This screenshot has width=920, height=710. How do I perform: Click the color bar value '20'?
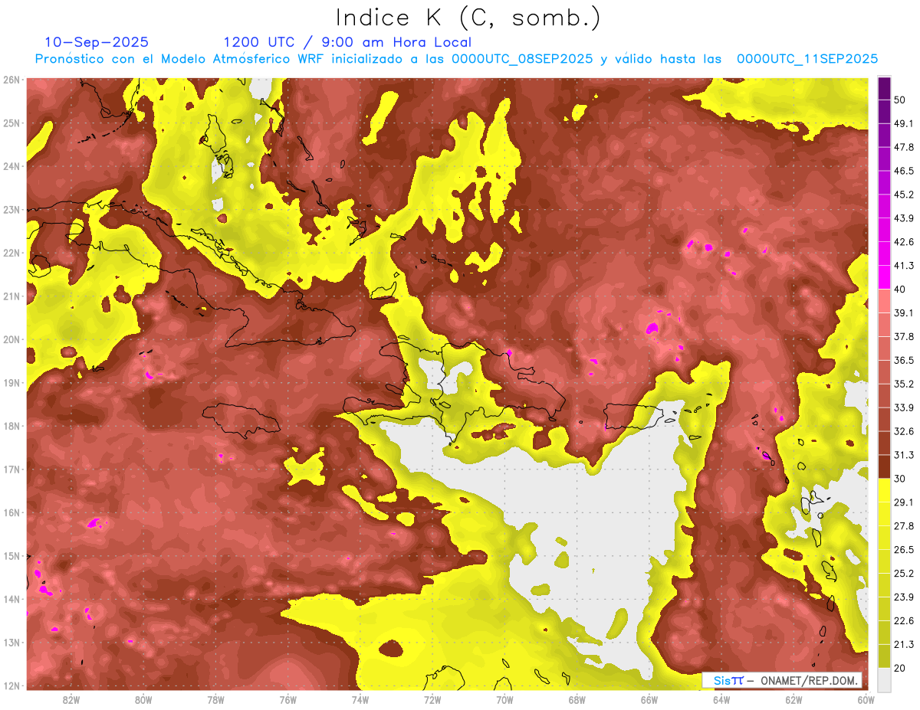tap(900, 668)
